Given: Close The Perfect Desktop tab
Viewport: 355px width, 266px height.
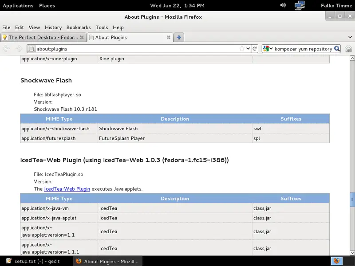Looking at the screenshot, I should [x=82, y=38].
